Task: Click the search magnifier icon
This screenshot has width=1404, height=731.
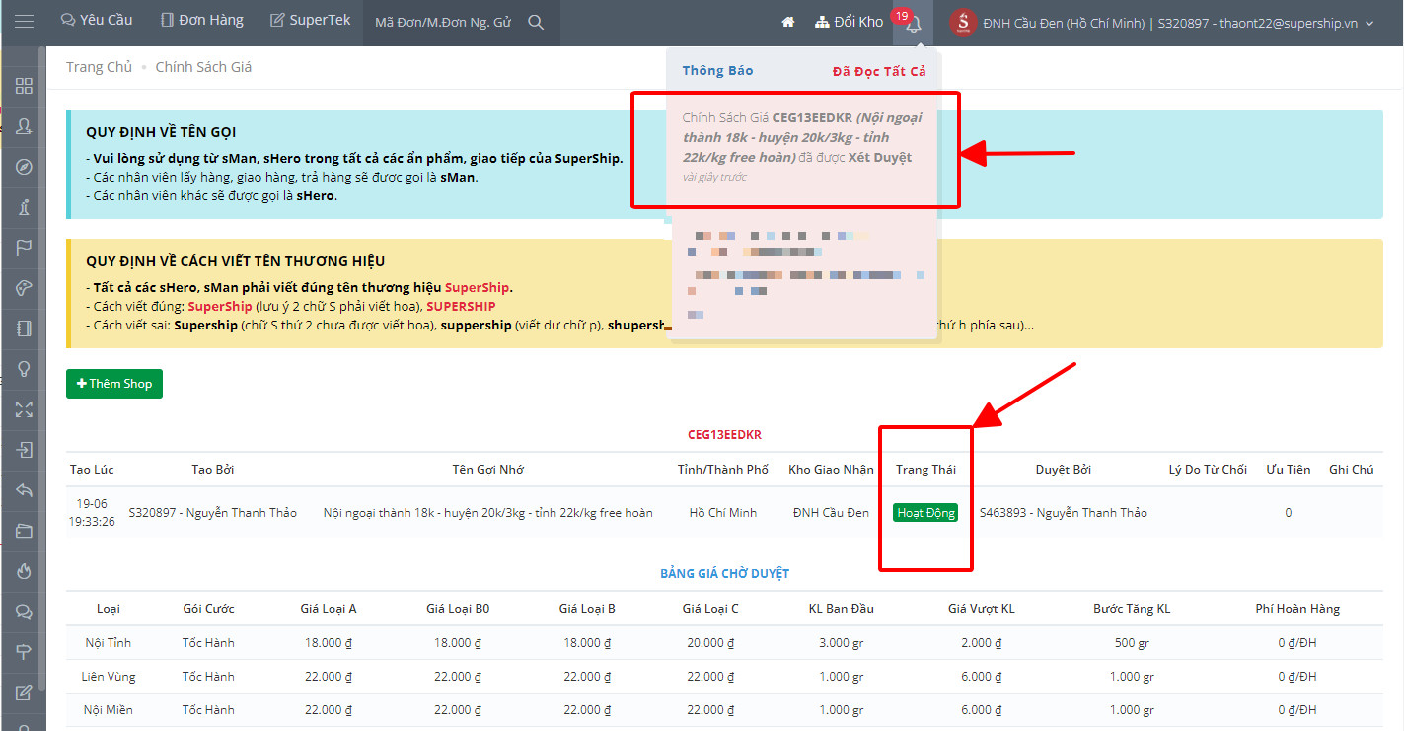Action: point(536,22)
